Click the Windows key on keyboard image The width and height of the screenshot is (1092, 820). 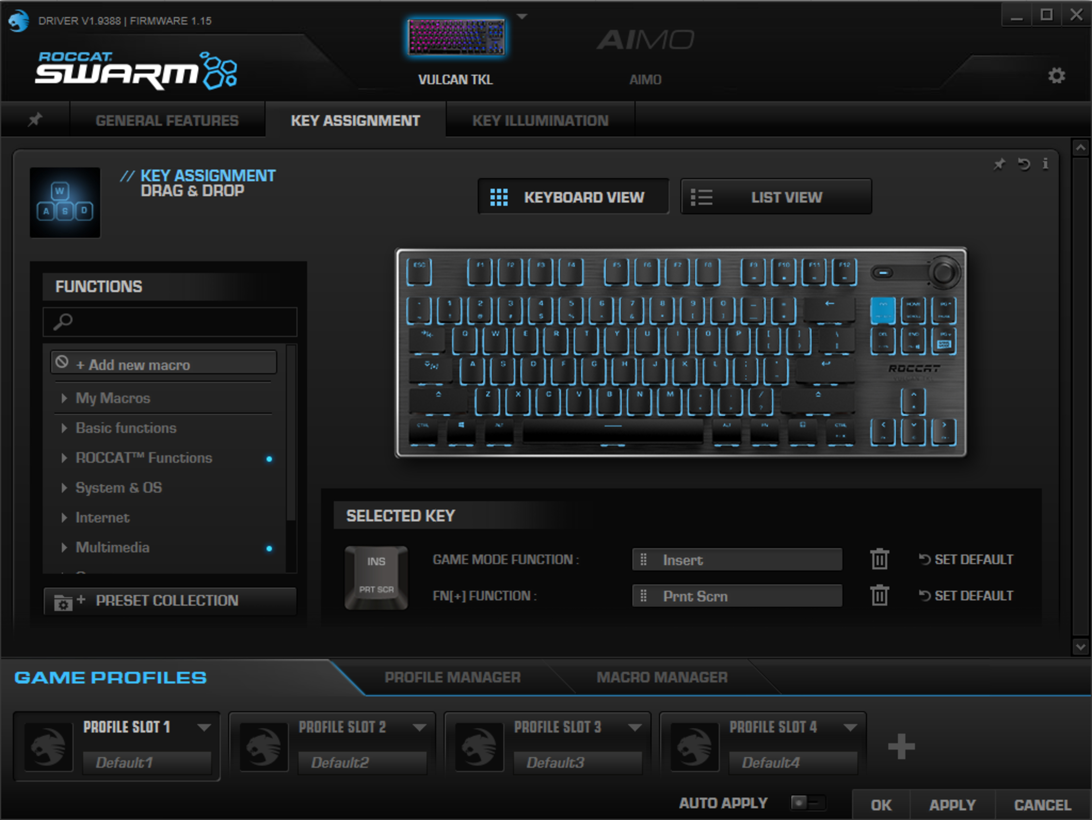click(x=461, y=432)
